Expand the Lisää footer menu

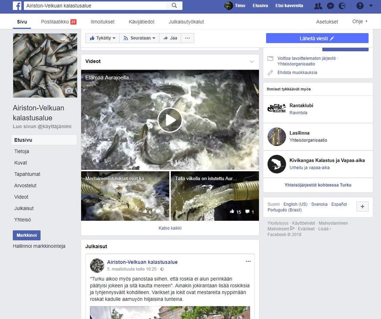coord(324,229)
